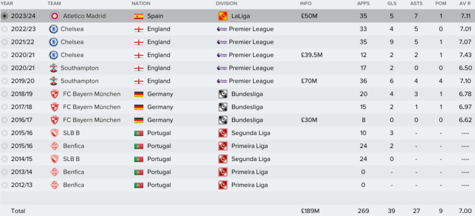Click the Bundesliga logo in the 2016/17 row
Screen dimensions: 475x216
[223, 120]
